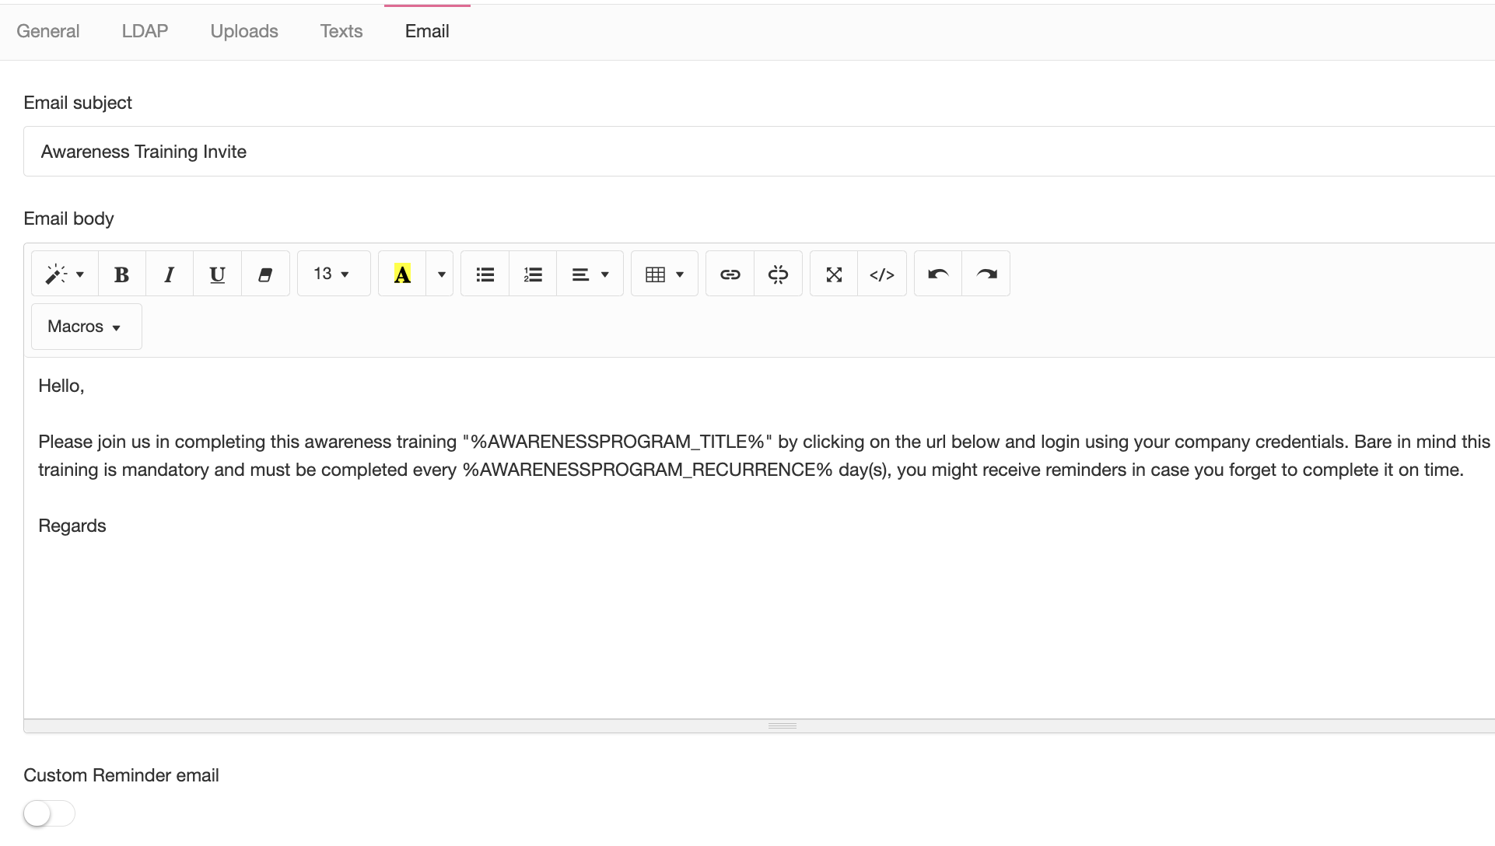Open the font size 13 dropdown
This screenshot has height=846, width=1495.
333,274
